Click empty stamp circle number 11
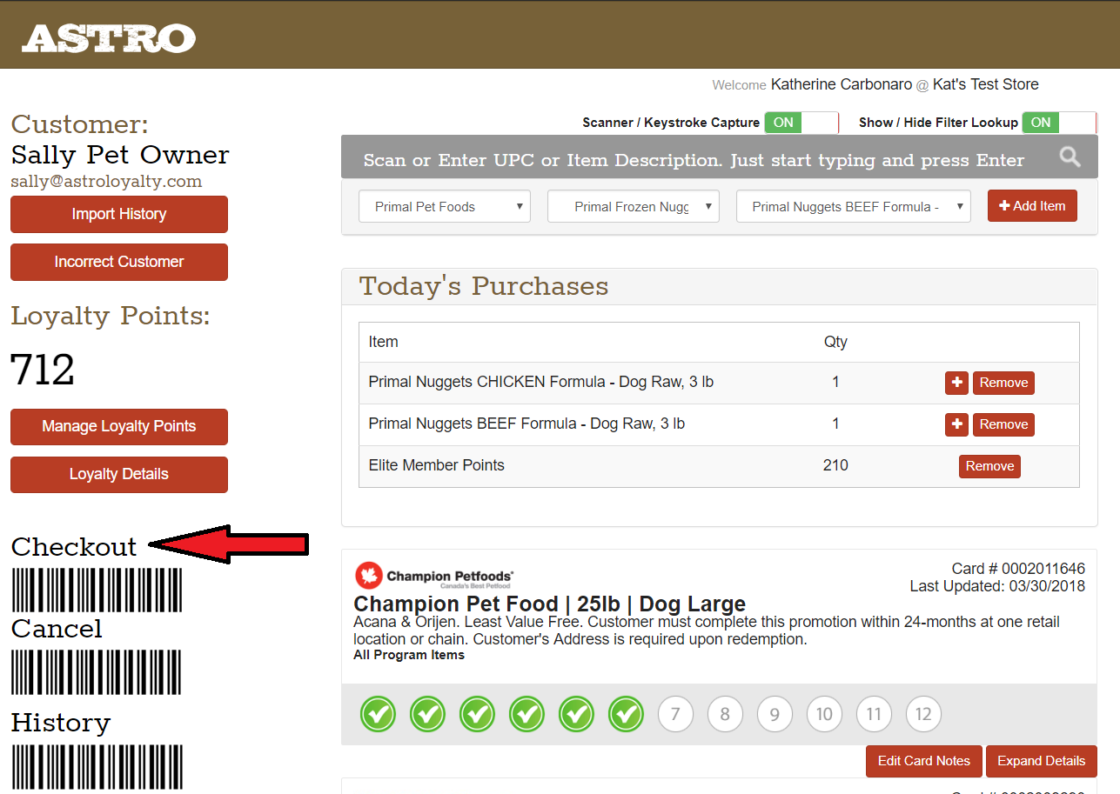The height and width of the screenshot is (794, 1120). 874,714
